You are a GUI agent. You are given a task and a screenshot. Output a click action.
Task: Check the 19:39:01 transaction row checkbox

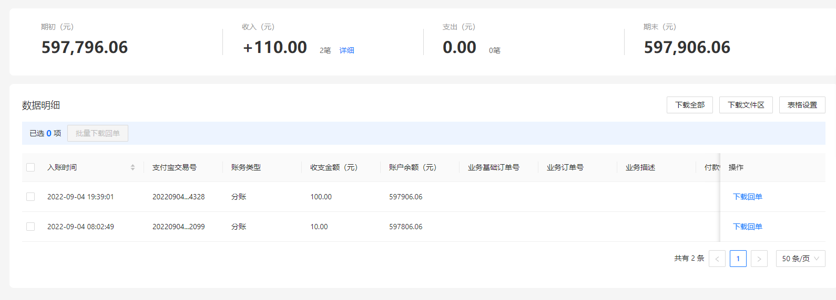30,197
